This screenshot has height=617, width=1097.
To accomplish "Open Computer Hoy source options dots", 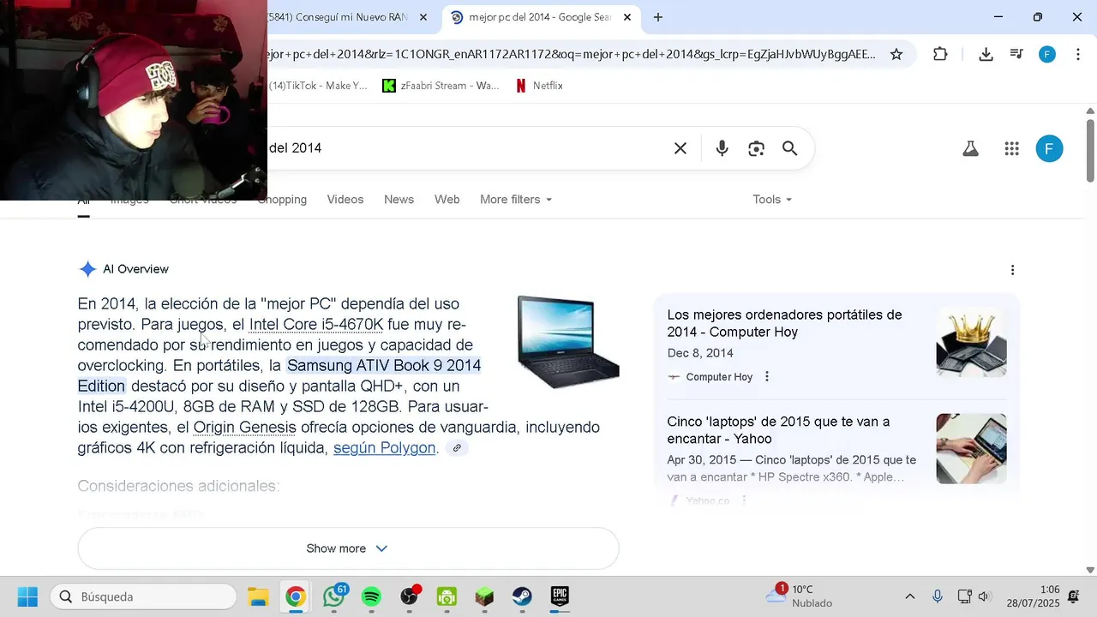I will coord(767,376).
